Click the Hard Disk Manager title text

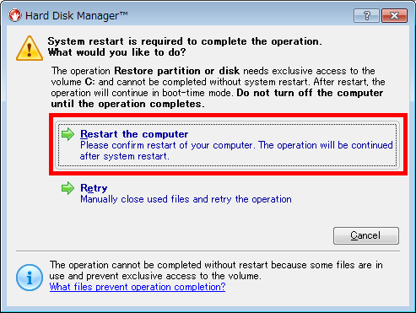click(77, 16)
